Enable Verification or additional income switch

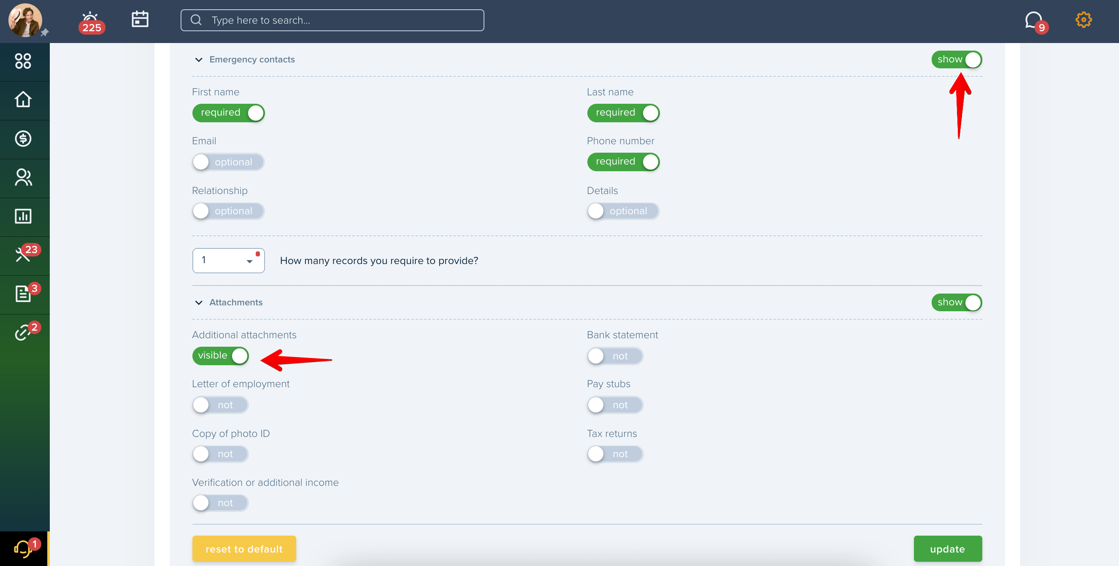point(221,503)
